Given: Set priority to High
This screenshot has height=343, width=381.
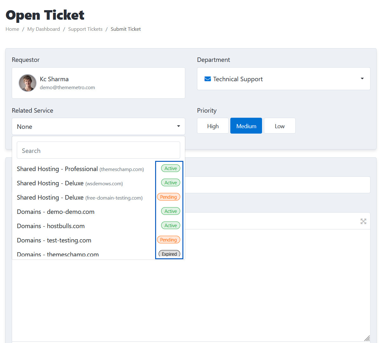Looking at the screenshot, I should [213, 126].
